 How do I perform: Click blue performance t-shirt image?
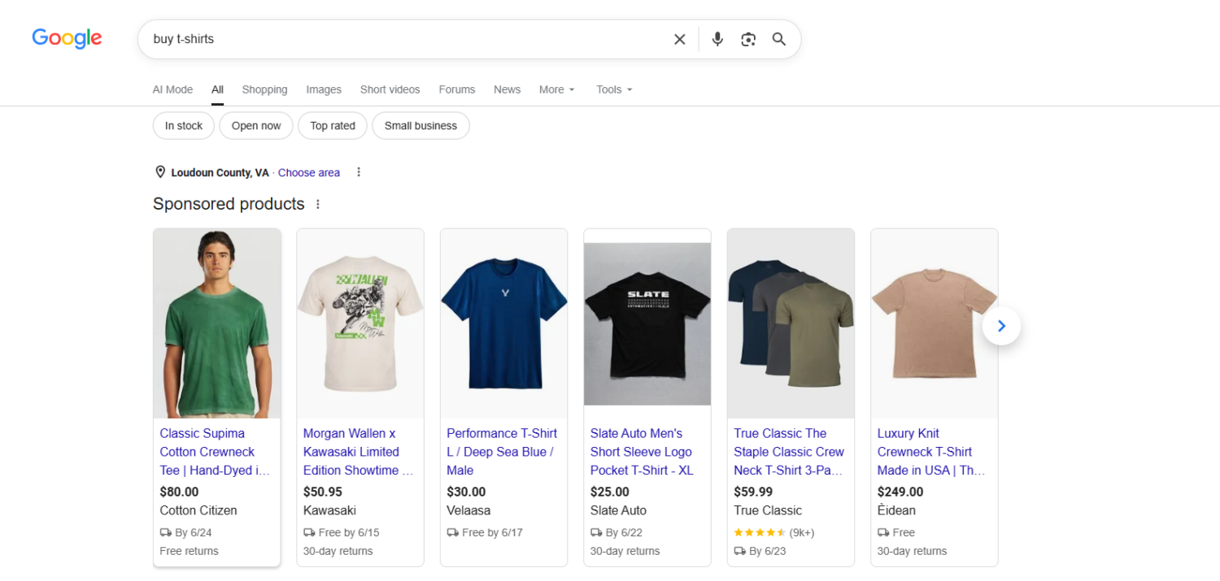point(503,323)
